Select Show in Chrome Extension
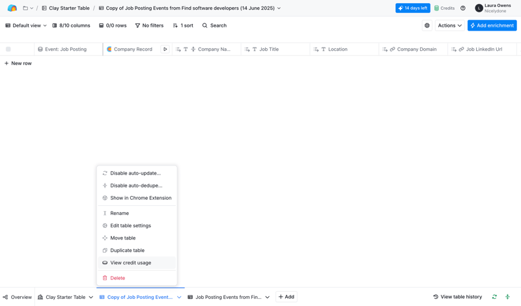The height and width of the screenshot is (306, 521). point(137,198)
